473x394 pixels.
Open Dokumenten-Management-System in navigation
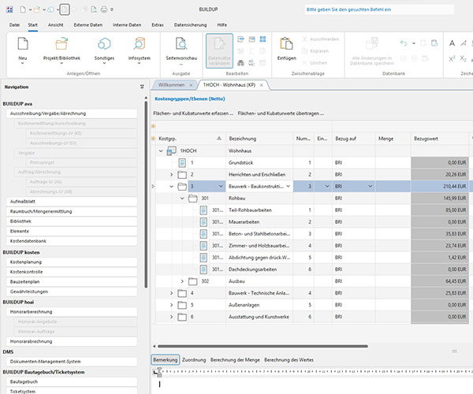pos(72,362)
